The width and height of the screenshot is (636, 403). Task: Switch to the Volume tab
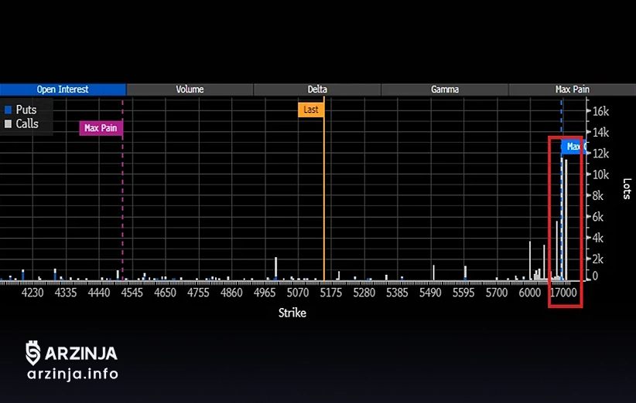point(190,90)
